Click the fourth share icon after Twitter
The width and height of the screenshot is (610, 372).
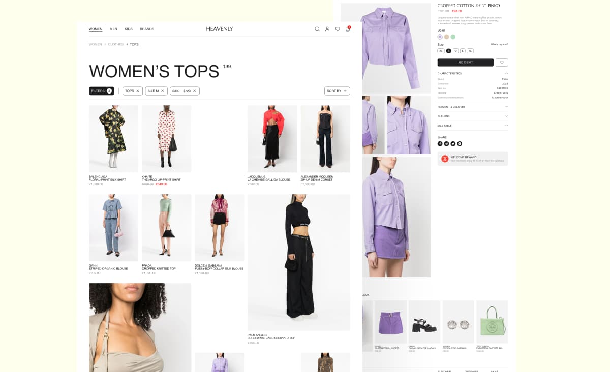coord(460,144)
